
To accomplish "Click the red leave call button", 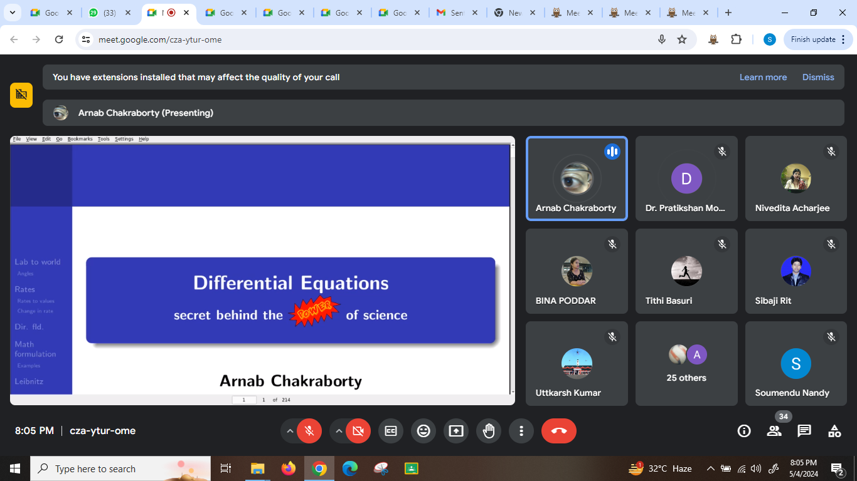I will pos(558,431).
